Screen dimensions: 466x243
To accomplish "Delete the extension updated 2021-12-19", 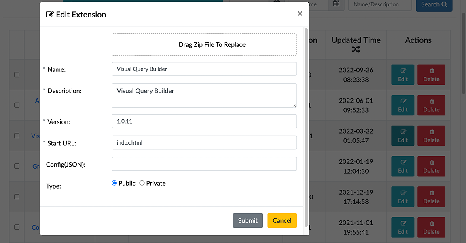I will (x=431, y=197).
